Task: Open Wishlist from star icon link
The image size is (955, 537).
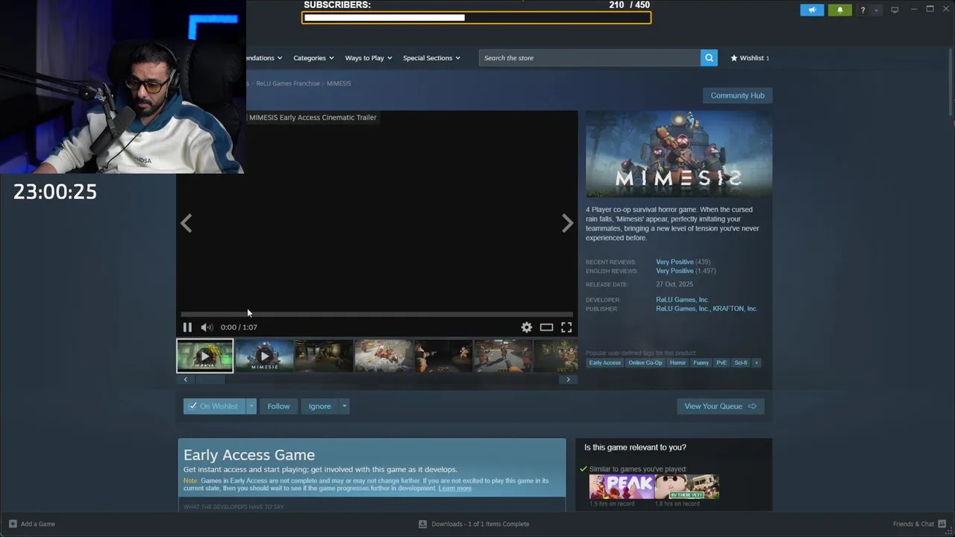Action: (749, 57)
